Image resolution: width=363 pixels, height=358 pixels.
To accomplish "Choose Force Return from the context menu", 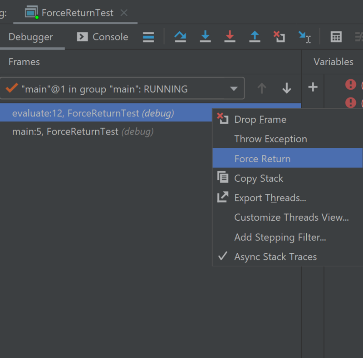I will click(x=262, y=159).
